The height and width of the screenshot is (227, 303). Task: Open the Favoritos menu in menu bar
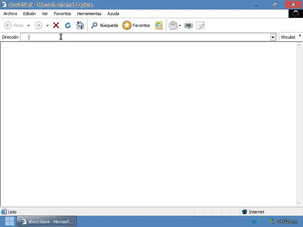point(62,14)
